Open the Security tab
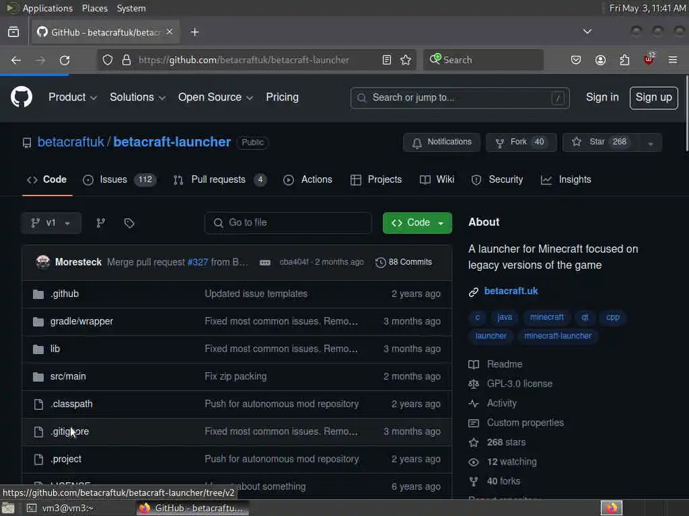The width and height of the screenshot is (689, 516). pos(497,180)
